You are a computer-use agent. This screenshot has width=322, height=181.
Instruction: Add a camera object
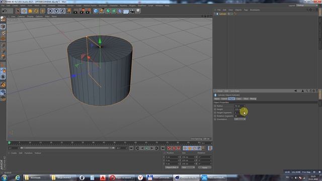(132, 11)
